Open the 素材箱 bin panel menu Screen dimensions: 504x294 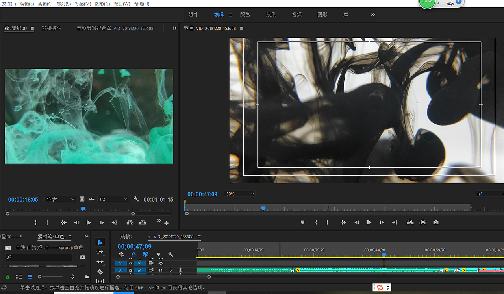click(70, 237)
